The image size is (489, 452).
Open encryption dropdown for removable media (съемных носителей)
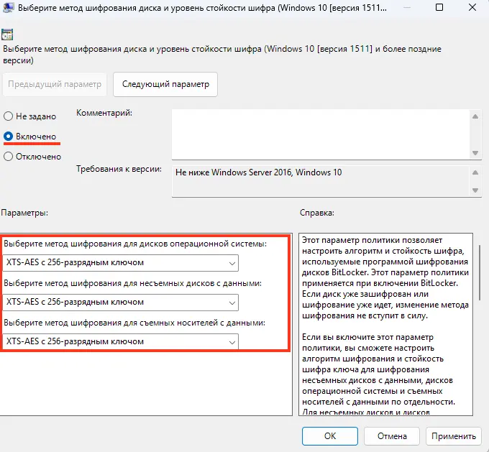121,341
